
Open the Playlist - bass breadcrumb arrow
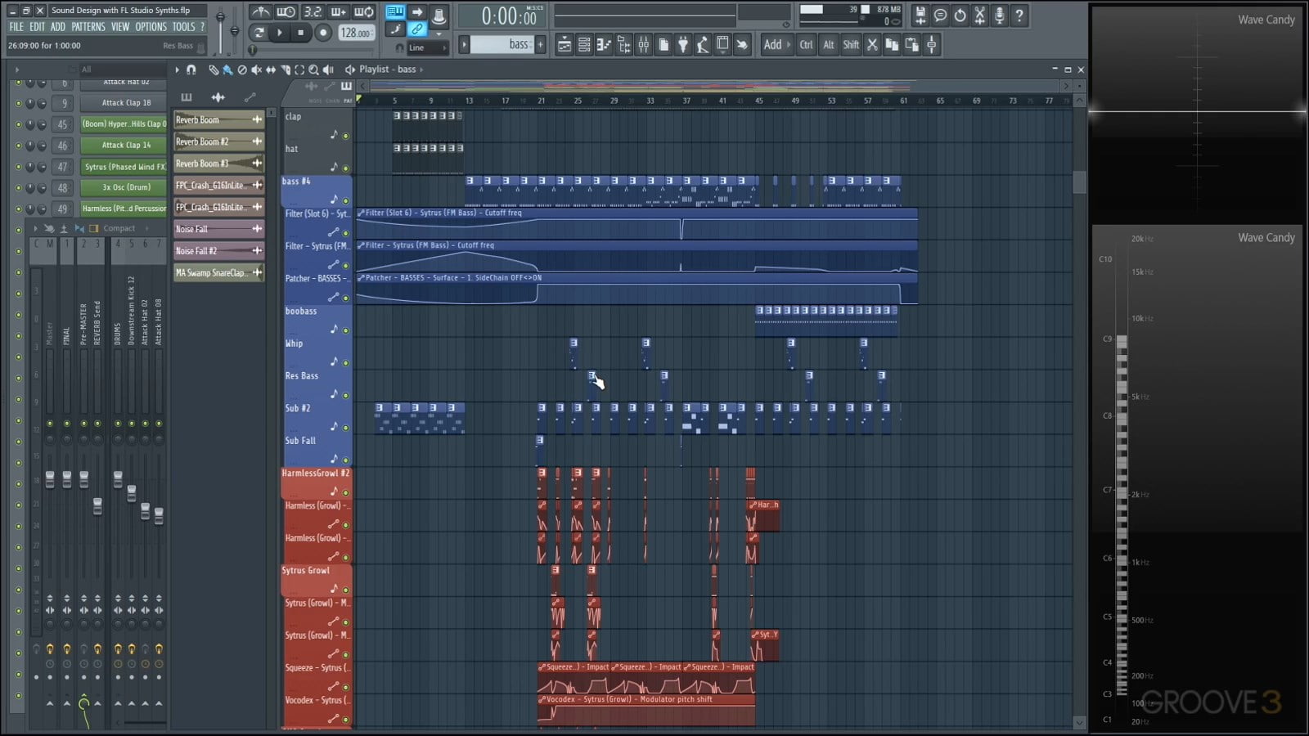421,70
